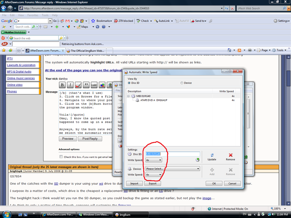This screenshot has height=218, width=291.
Task: Click the Preview button
Action: [68, 139]
